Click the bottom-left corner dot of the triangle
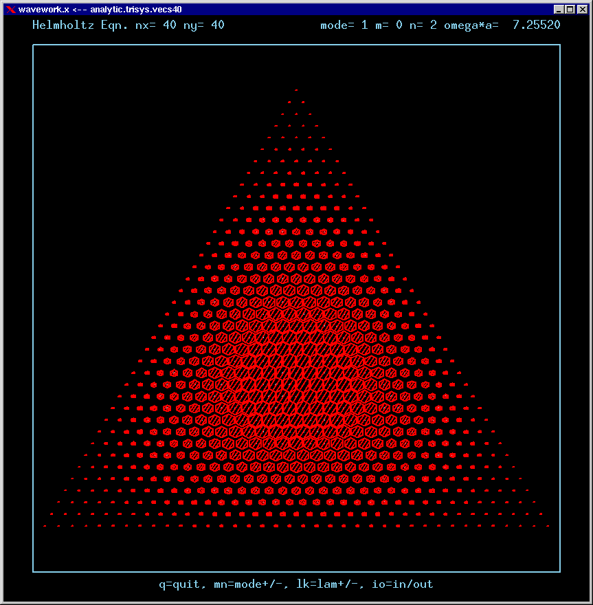 [x=45, y=526]
